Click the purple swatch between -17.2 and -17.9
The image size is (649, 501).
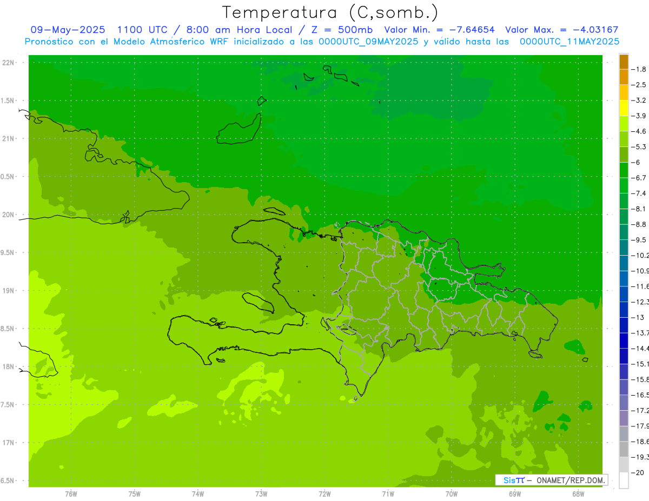coord(624,418)
